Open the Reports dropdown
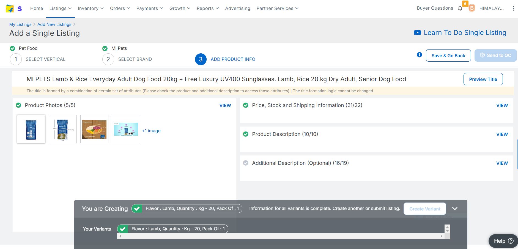This screenshot has width=518, height=249. 208,9
